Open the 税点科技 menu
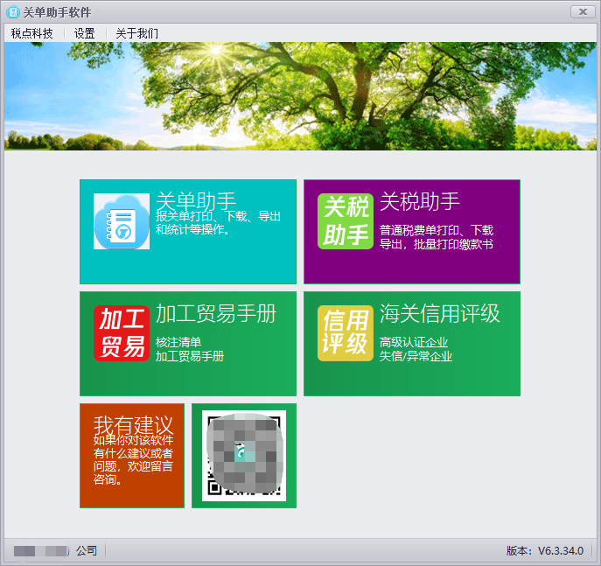 (32, 33)
